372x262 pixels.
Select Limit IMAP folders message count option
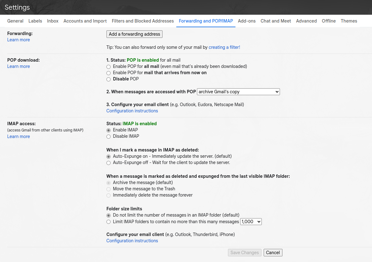(108, 222)
